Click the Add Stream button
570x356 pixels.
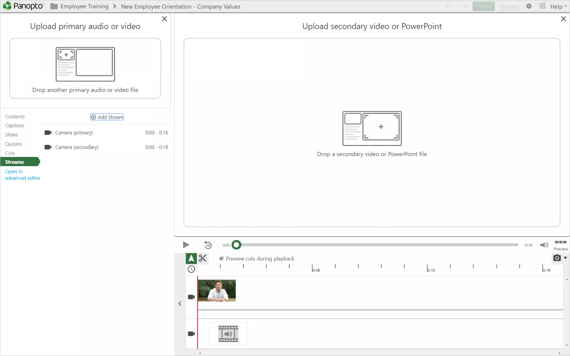(x=107, y=117)
